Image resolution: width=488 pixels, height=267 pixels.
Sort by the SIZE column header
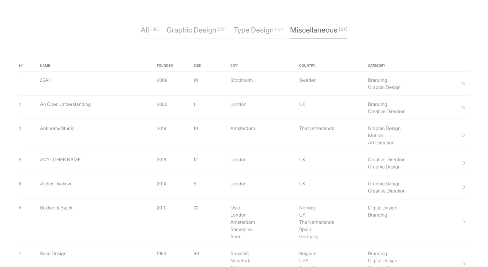(x=197, y=66)
